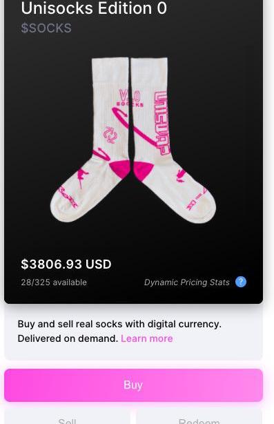Click the pink heel patch of left sock
Viewport: 274px width, 424px height.
click(x=120, y=169)
